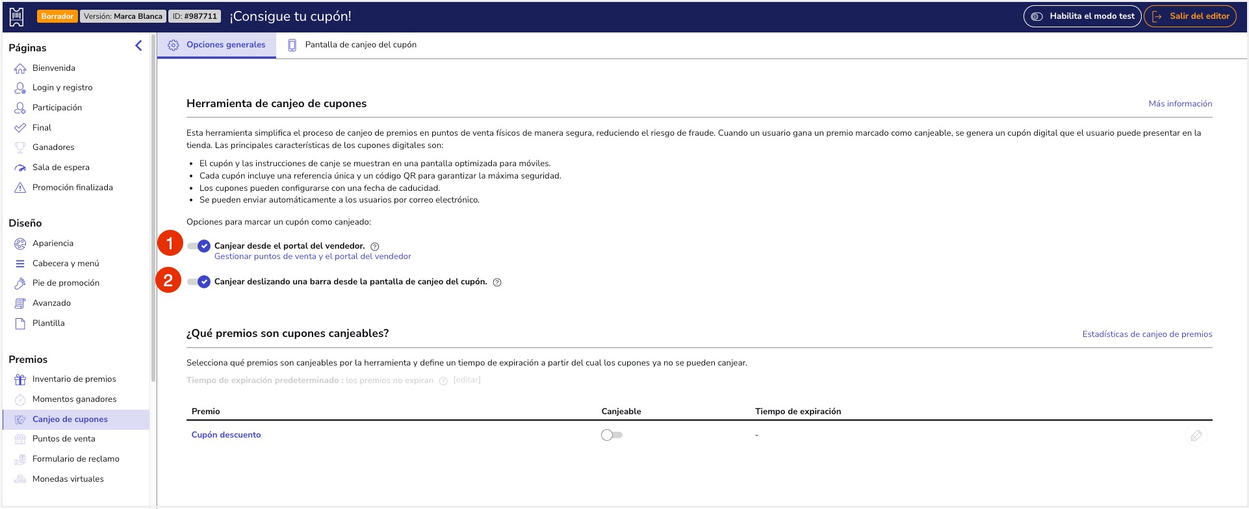Click the Apariencia palette icon
The width and height of the screenshot is (1249, 509).
(x=20, y=243)
